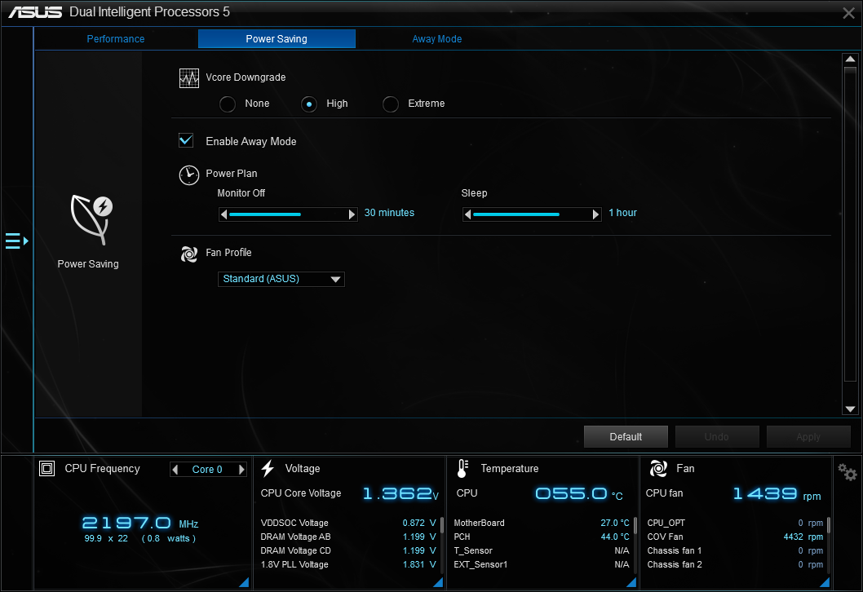Click the Temperature thermometer icon
The height and width of the screenshot is (592, 863).
pyautogui.click(x=462, y=468)
